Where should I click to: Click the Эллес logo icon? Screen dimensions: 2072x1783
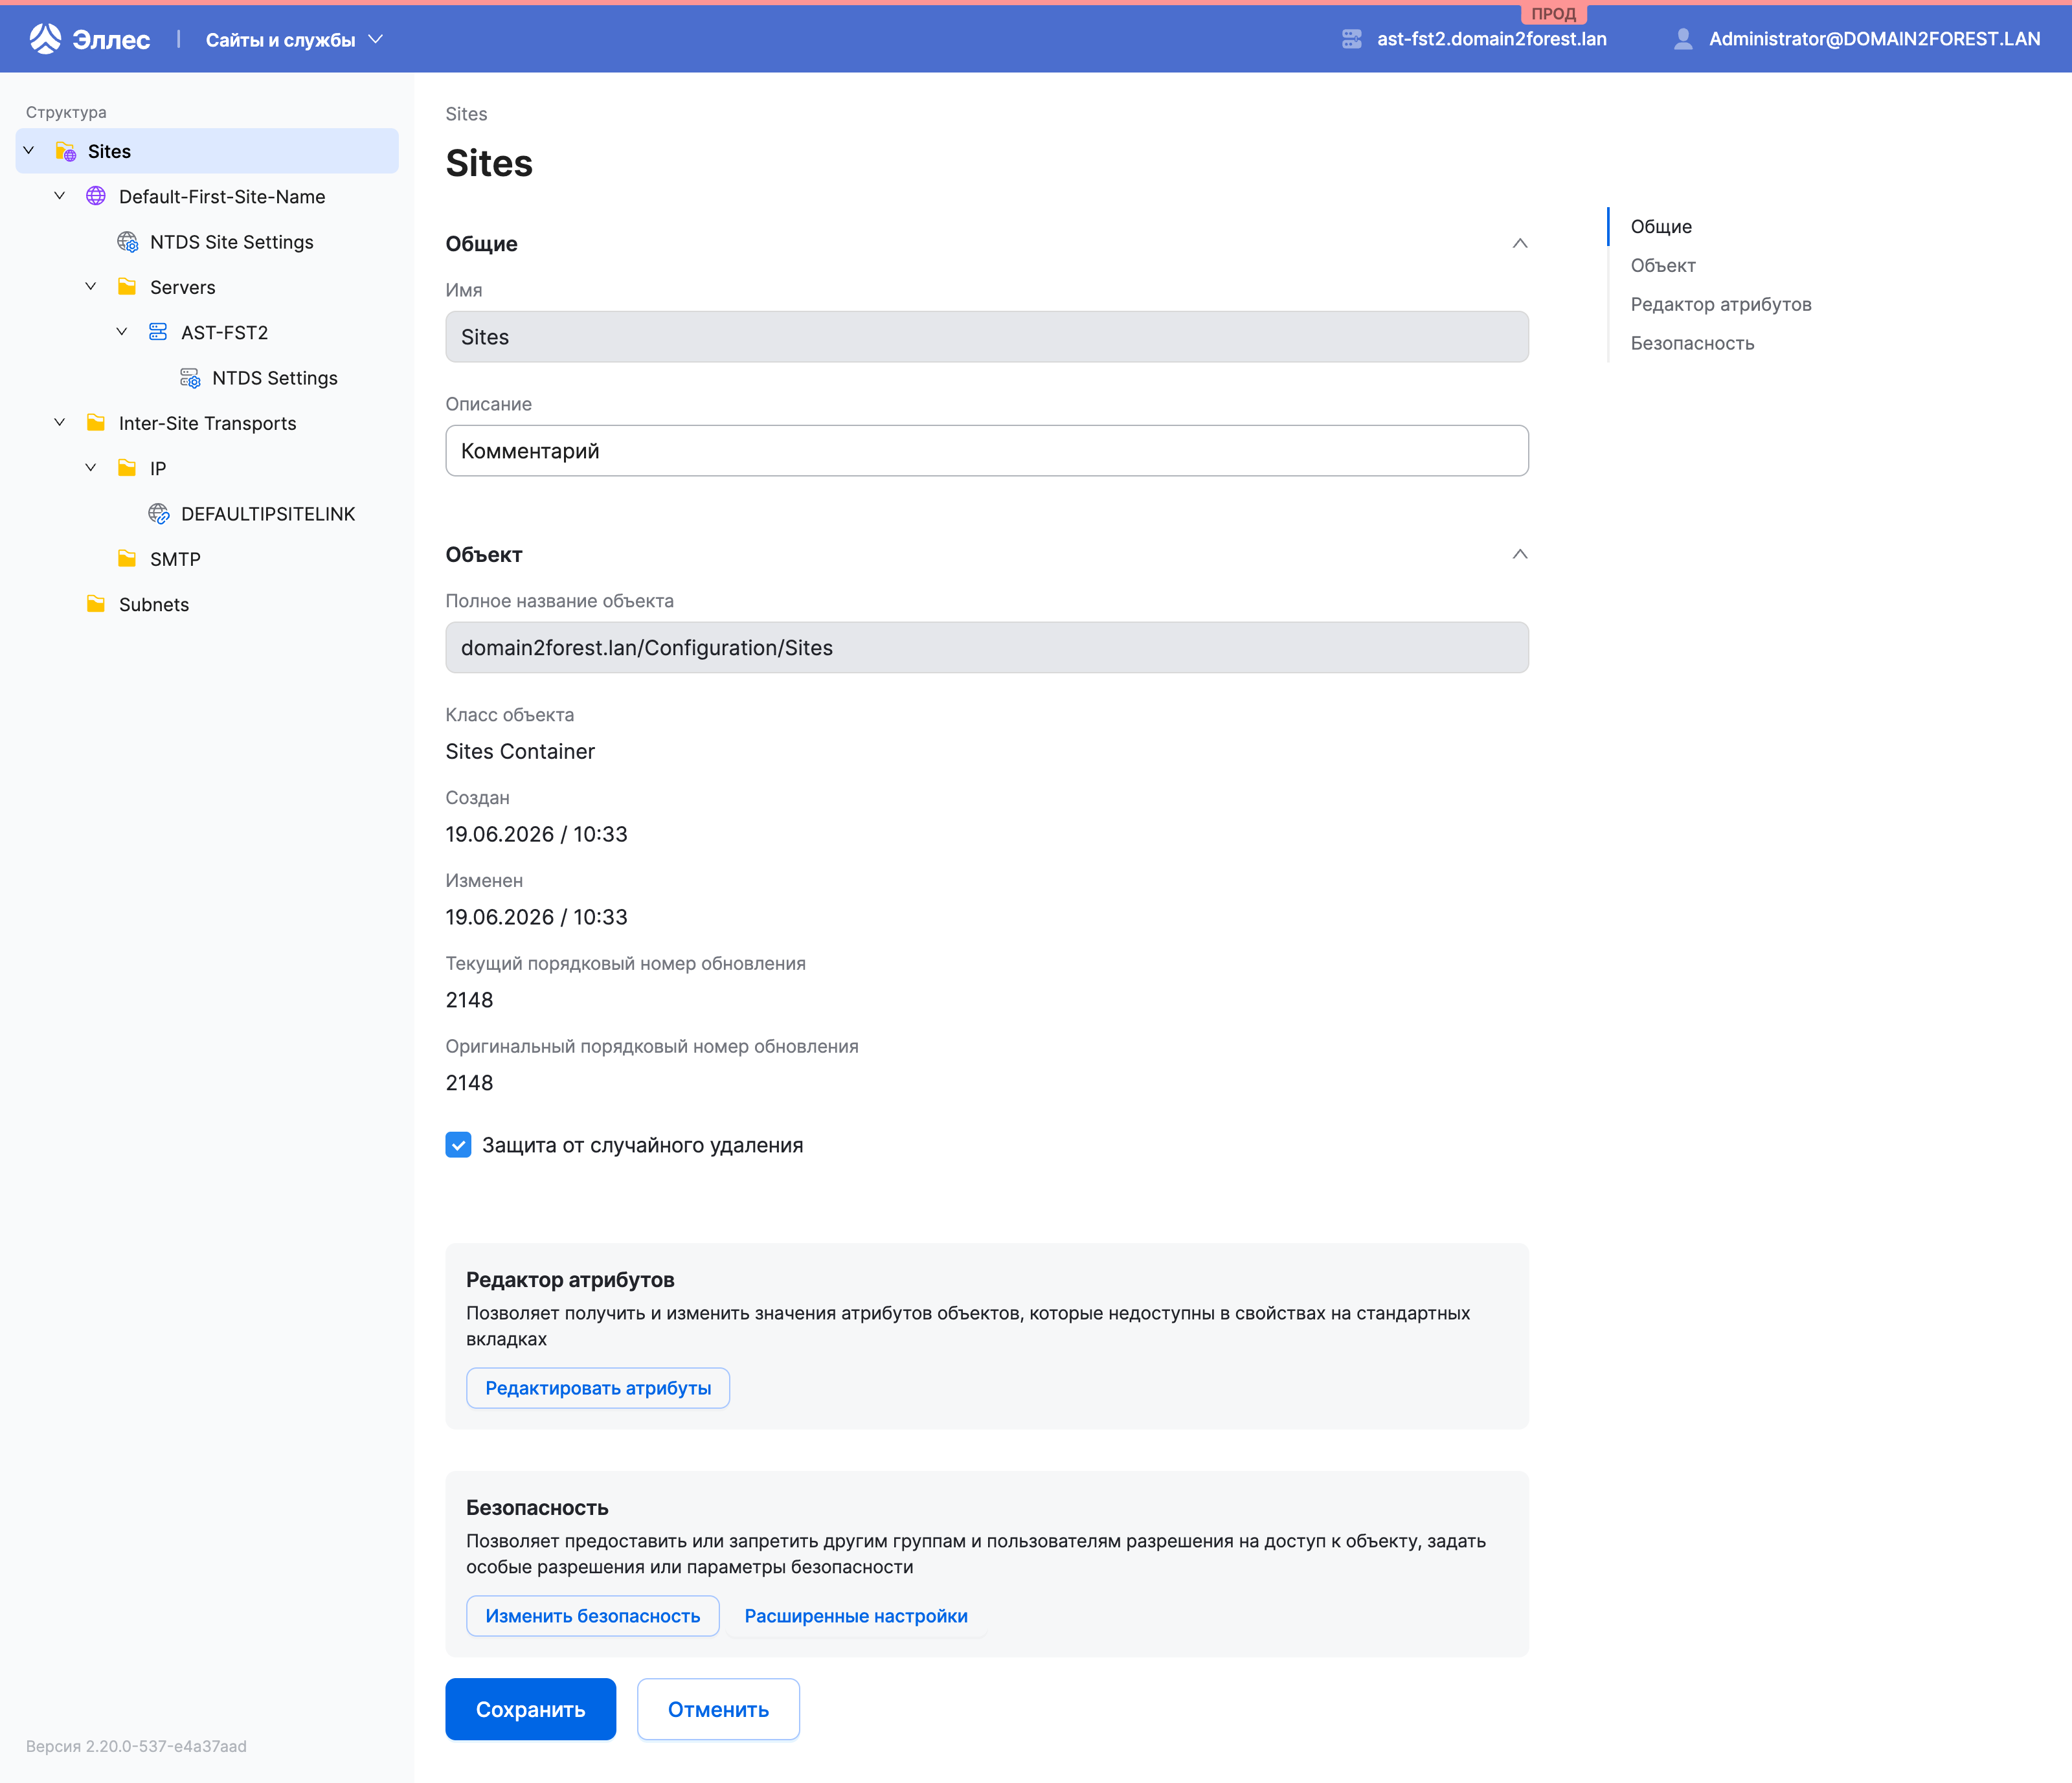(45, 39)
